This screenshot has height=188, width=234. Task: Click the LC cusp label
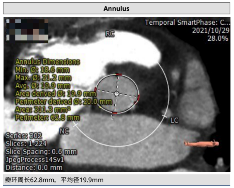(x=174, y=120)
